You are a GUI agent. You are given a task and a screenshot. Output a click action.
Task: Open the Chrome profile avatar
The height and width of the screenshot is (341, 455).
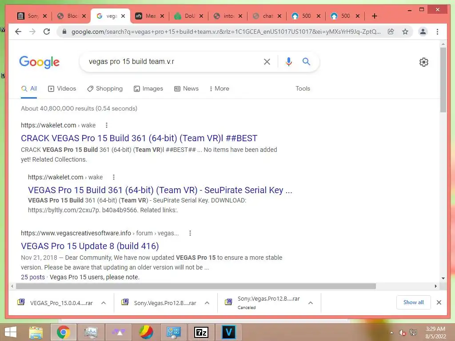tap(423, 32)
